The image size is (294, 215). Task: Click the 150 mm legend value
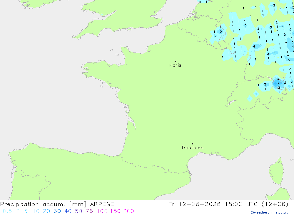click(115, 211)
